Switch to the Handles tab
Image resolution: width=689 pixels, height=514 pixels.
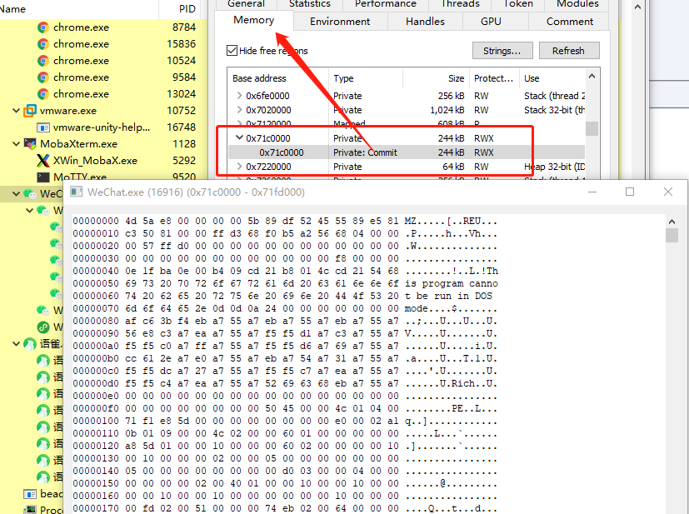pyautogui.click(x=425, y=21)
